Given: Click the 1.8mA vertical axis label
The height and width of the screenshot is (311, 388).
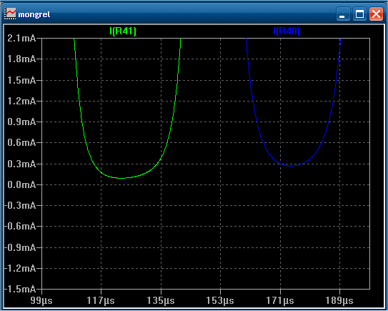Looking at the screenshot, I should (x=21, y=59).
